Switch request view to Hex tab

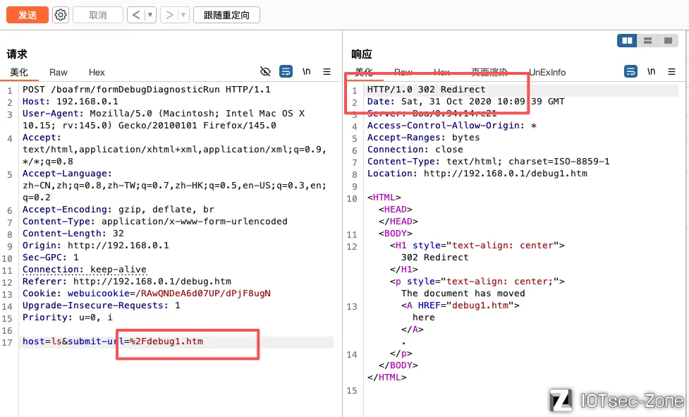97,72
